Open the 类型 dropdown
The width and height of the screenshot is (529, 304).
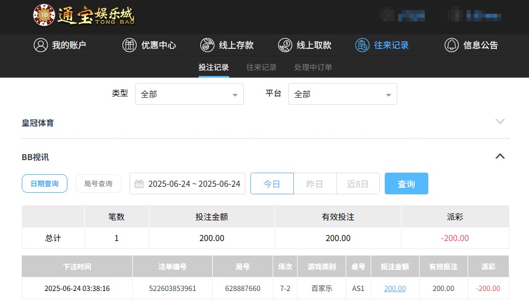click(189, 94)
